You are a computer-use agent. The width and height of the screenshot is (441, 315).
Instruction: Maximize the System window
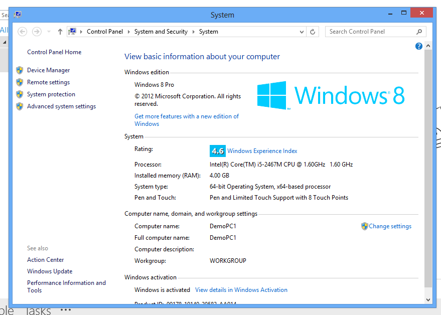tap(403, 13)
